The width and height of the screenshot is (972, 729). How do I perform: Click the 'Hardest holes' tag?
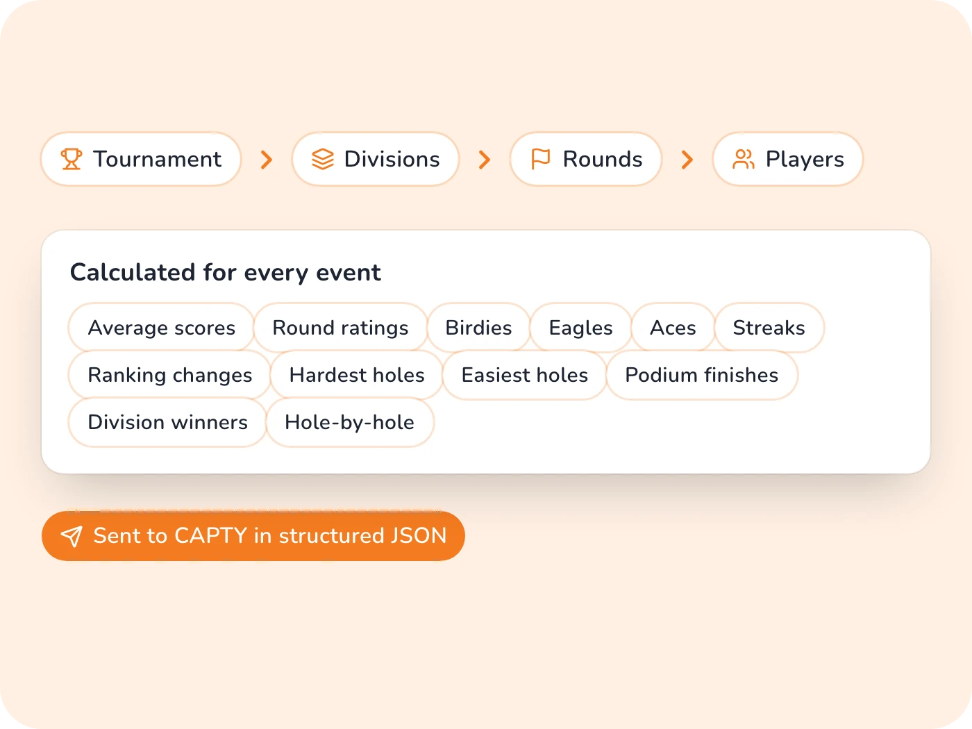(x=357, y=375)
